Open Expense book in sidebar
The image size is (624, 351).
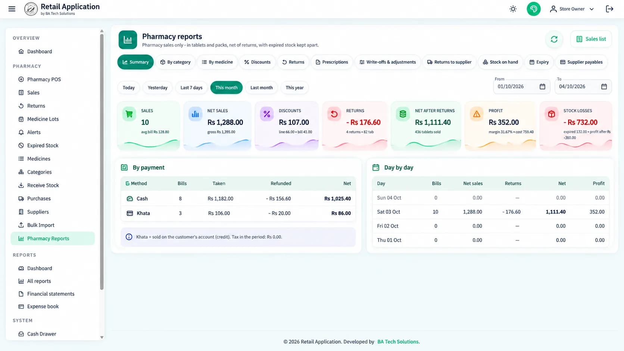pyautogui.click(x=53, y=307)
